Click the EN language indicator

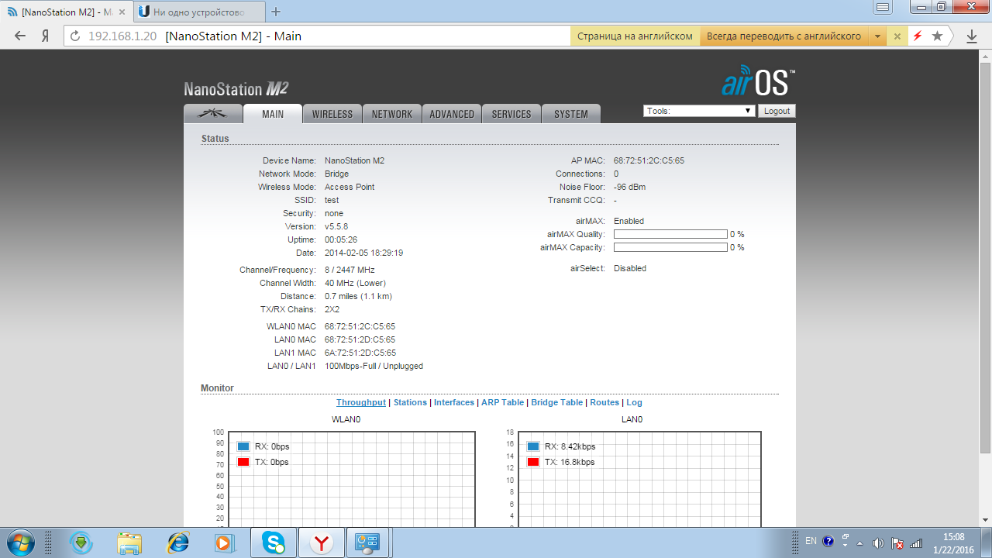pyautogui.click(x=811, y=541)
